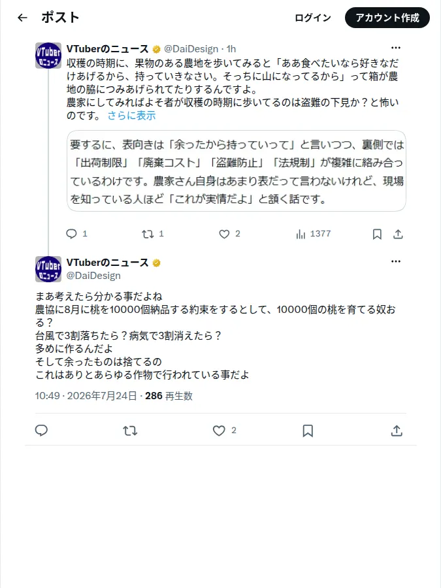This screenshot has height=588, width=441.
Task: Share the parent post via upload icon
Action: (x=398, y=235)
